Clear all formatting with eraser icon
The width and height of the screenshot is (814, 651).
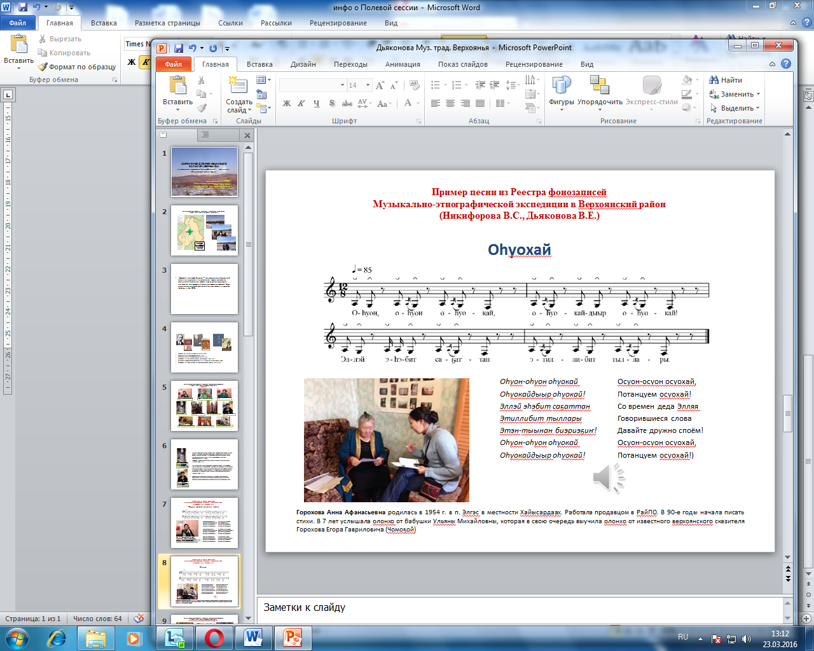click(x=414, y=85)
